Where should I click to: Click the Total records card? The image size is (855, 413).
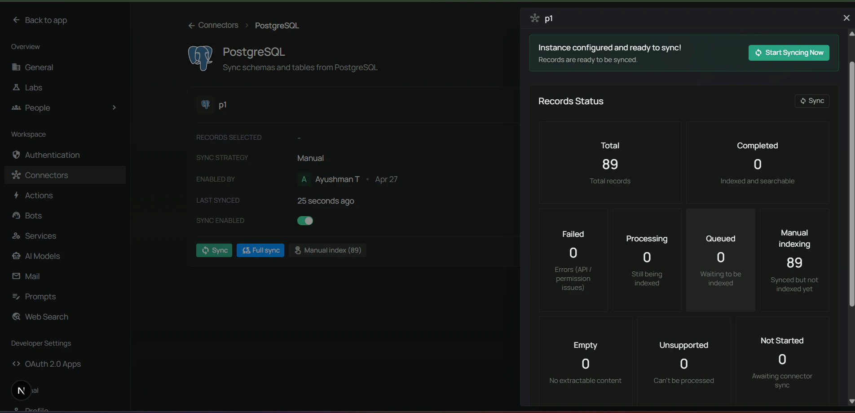(x=610, y=162)
